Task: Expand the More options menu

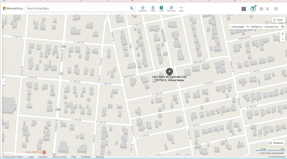Action: [x=181, y=9]
